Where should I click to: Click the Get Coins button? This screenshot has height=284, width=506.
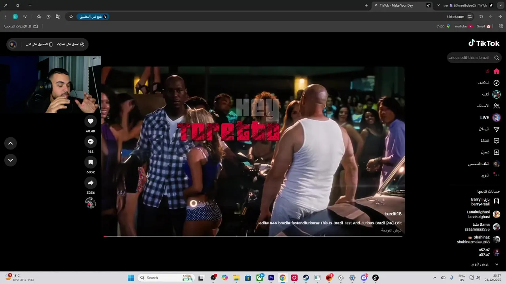pyautogui.click(x=71, y=44)
